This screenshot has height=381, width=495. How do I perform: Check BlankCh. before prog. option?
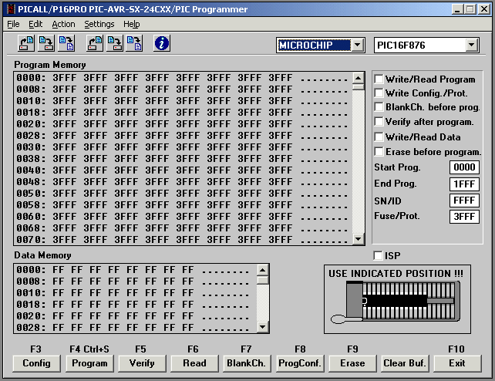point(379,106)
